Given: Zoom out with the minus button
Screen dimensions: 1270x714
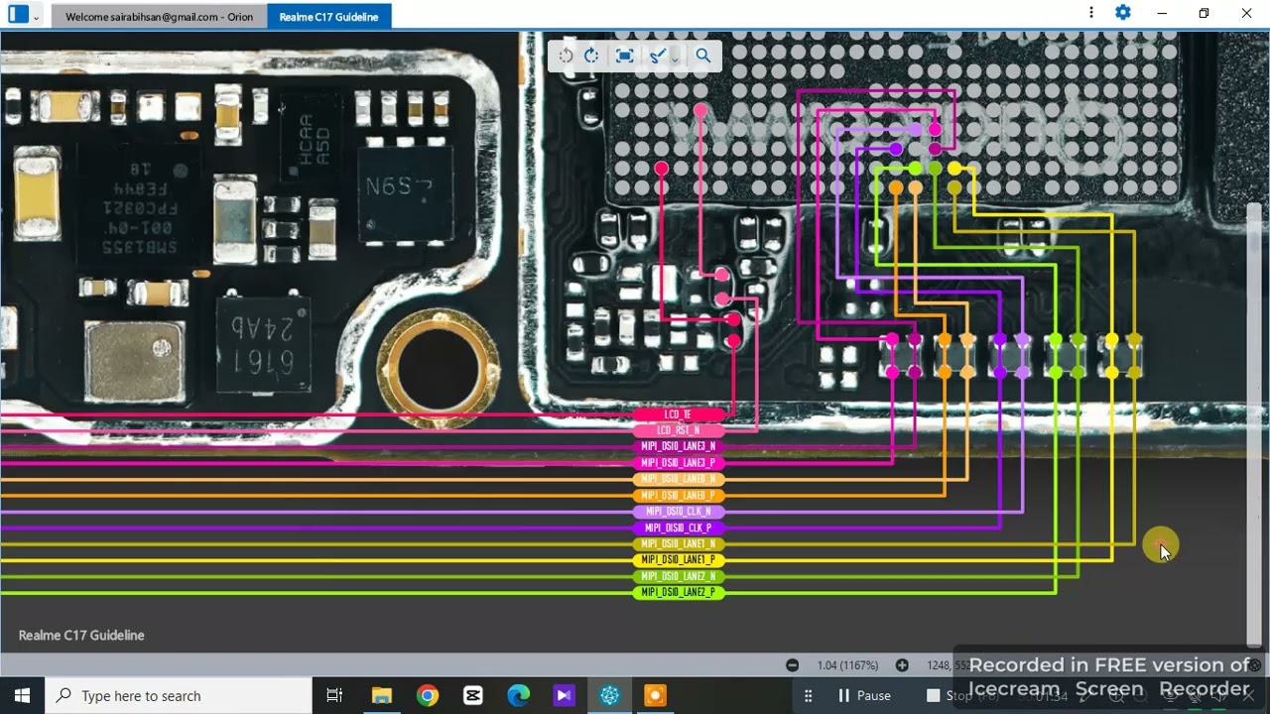Looking at the screenshot, I should coord(792,665).
